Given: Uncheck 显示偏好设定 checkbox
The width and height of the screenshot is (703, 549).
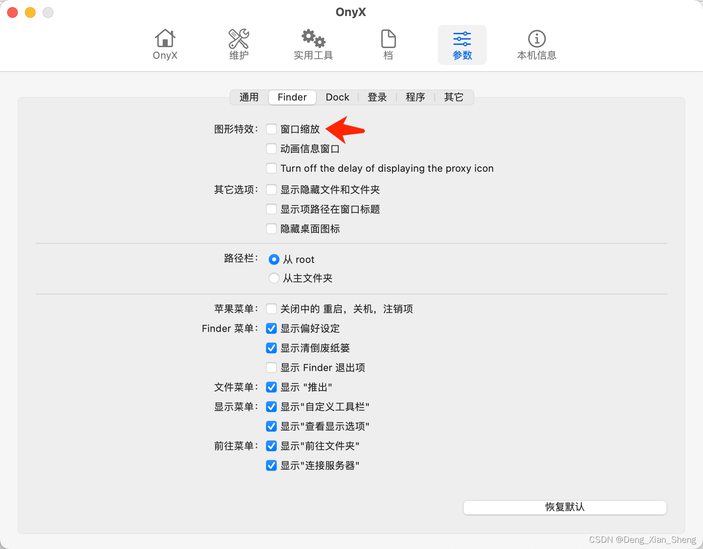Looking at the screenshot, I should point(271,328).
